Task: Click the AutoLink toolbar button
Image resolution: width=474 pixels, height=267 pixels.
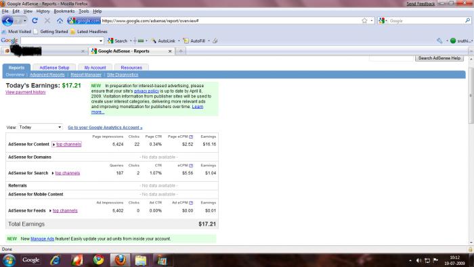Action: coord(163,41)
